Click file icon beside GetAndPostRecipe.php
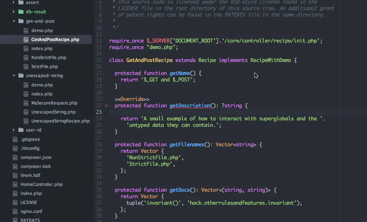367x222 pixels. click(x=26, y=40)
